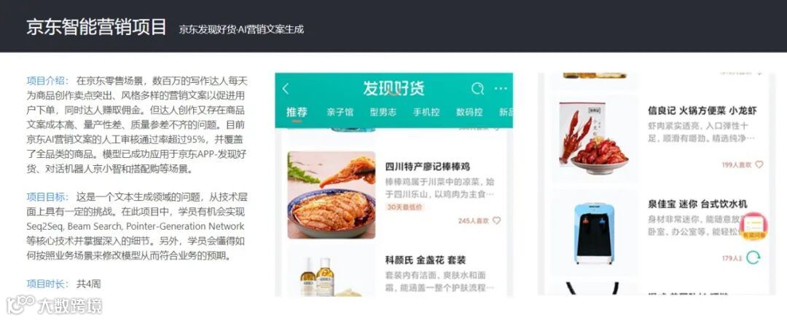Screen dimensions: 787x320
Task: Select the 推荐 tab
Action: [x=297, y=112]
